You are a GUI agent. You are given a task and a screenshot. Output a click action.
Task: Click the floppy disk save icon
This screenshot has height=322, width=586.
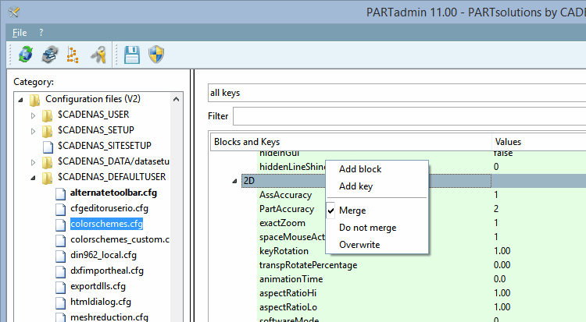coord(132,54)
